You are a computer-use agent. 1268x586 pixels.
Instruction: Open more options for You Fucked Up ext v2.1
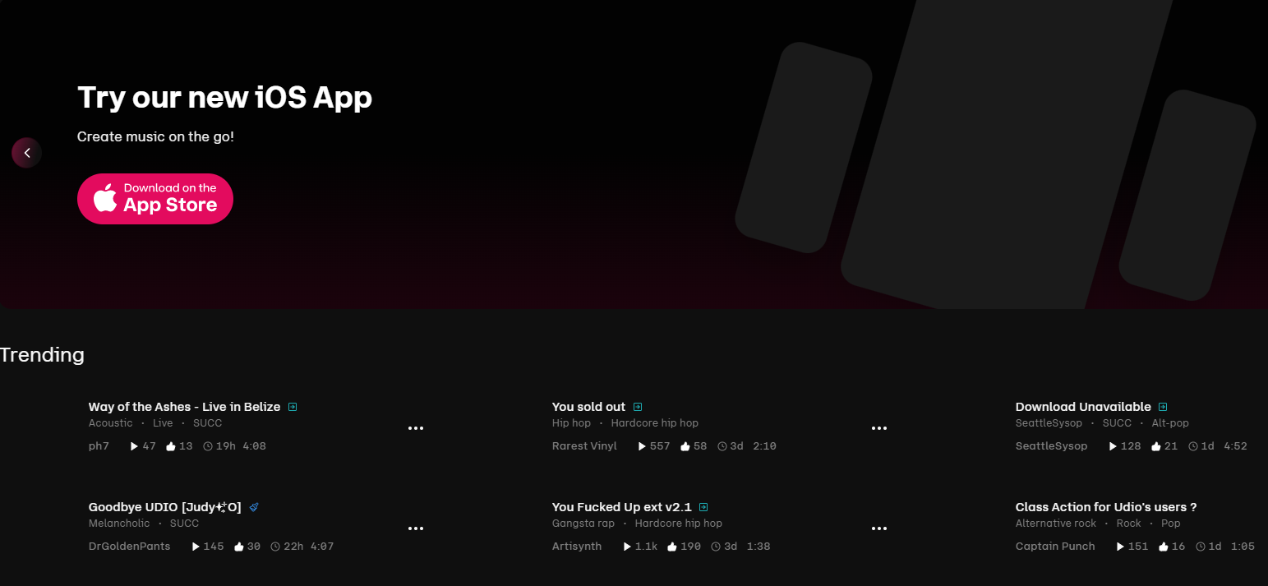pyautogui.click(x=879, y=528)
